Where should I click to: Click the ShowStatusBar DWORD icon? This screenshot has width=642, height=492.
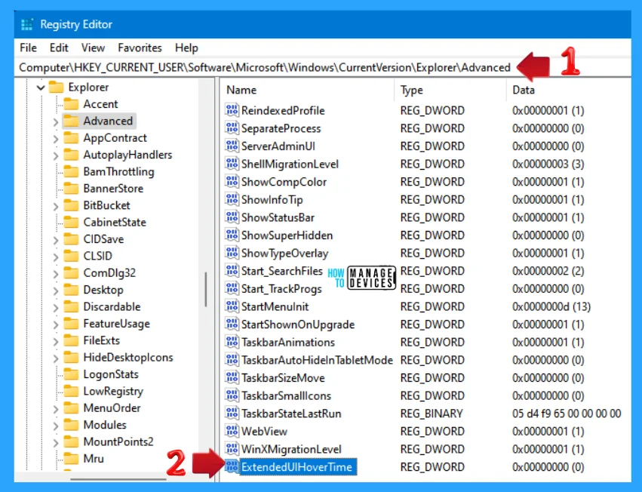point(232,217)
